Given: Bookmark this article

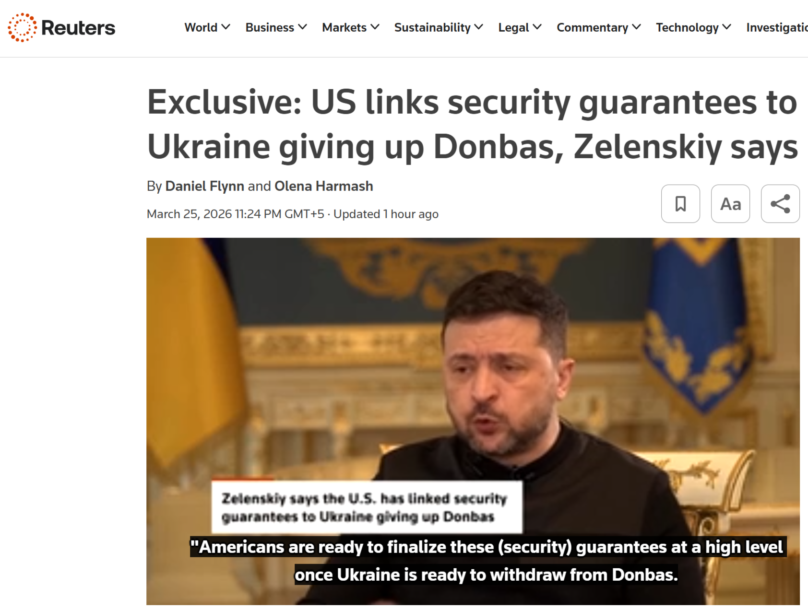Looking at the screenshot, I should click(680, 204).
